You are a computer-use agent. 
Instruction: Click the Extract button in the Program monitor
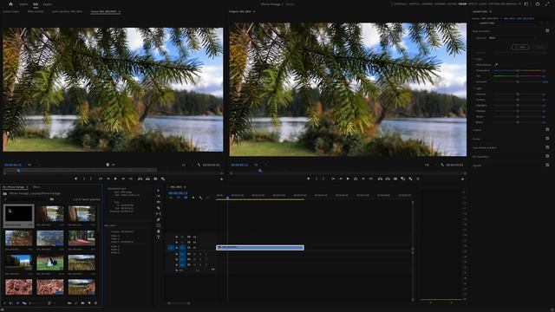[388, 179]
